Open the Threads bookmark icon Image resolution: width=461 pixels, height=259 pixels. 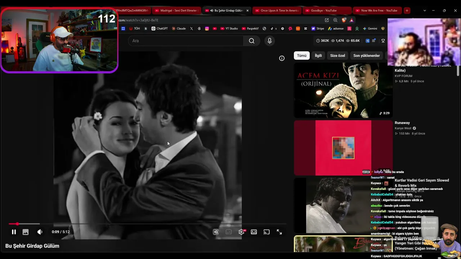199,28
